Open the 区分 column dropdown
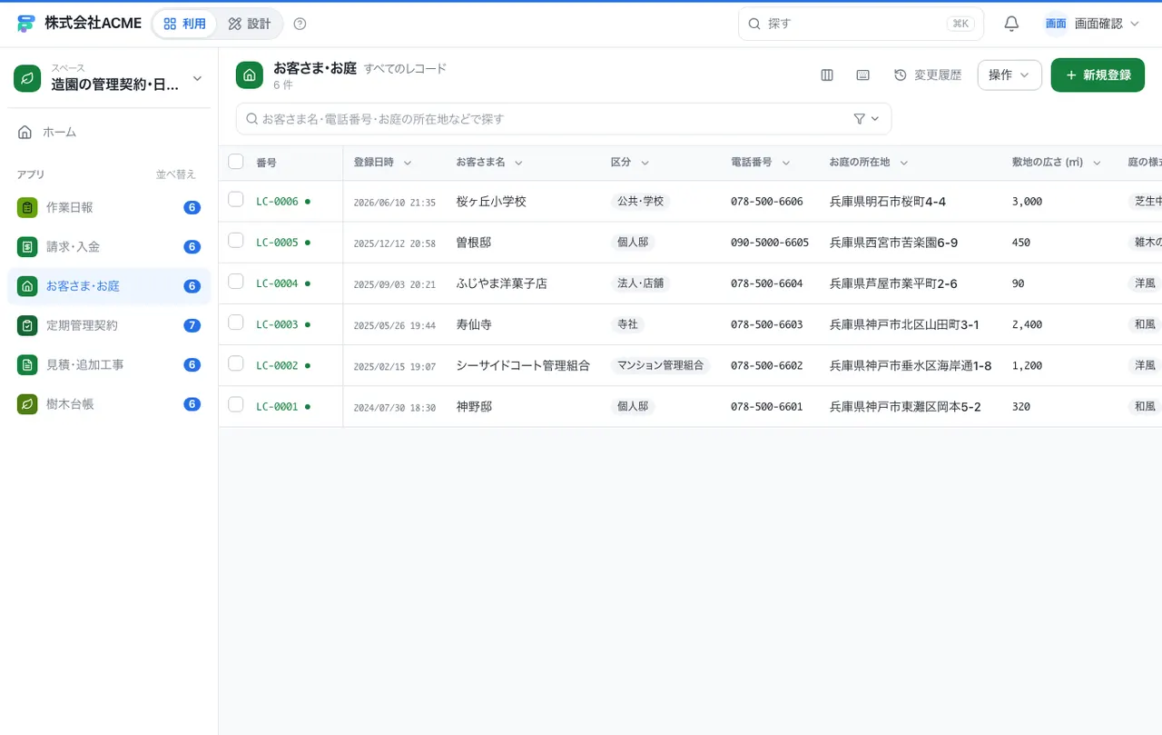 point(645,164)
